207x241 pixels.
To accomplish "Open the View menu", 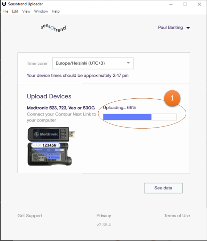I will point(26,11).
